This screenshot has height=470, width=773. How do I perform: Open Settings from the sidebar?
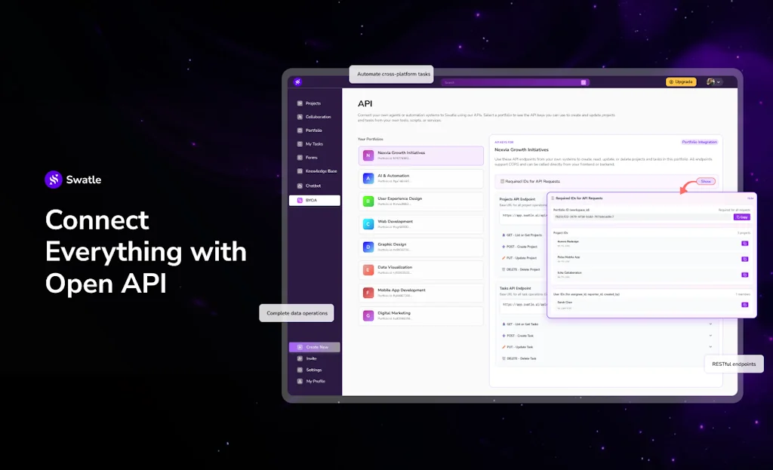point(313,370)
